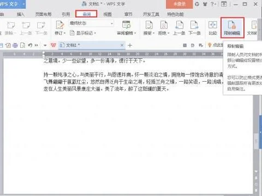Open the 最终状态 display state combo box
The width and height of the screenshot is (262, 196).
tap(91, 23)
